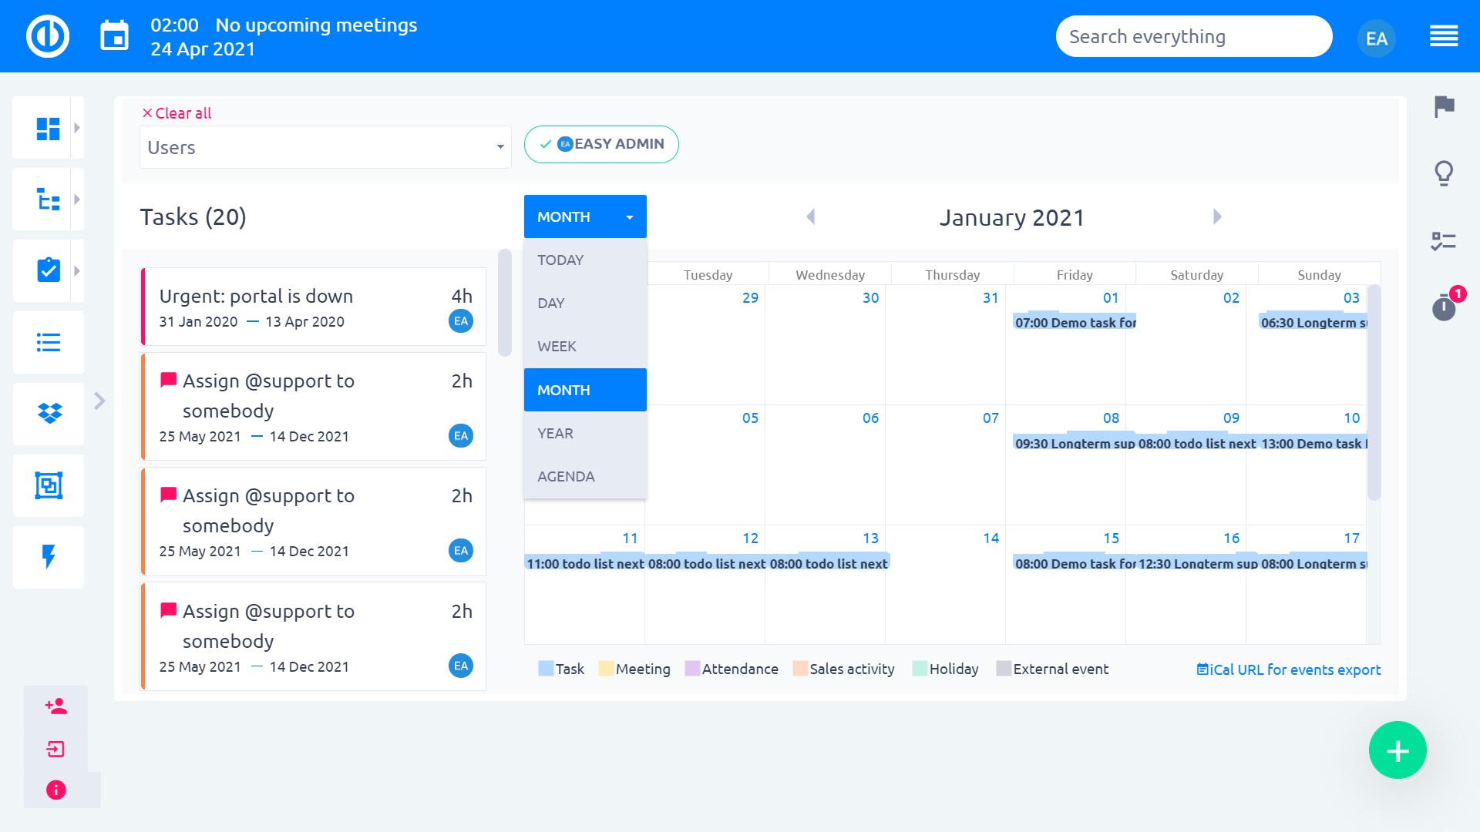Collapse the MONTH view dropdown button
This screenshot has height=832, width=1480.
point(585,216)
